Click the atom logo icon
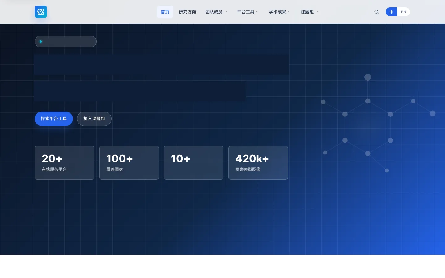The image size is (445, 278). coord(41,12)
